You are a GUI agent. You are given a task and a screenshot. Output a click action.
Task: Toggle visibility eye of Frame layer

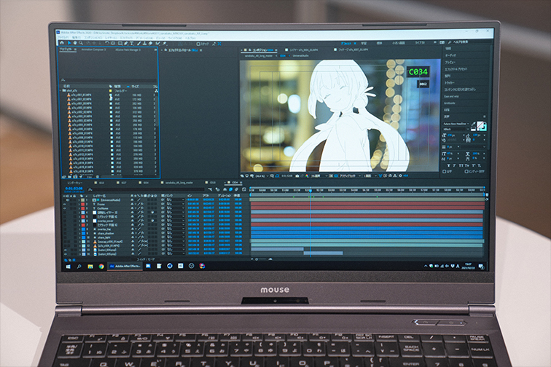(64, 204)
